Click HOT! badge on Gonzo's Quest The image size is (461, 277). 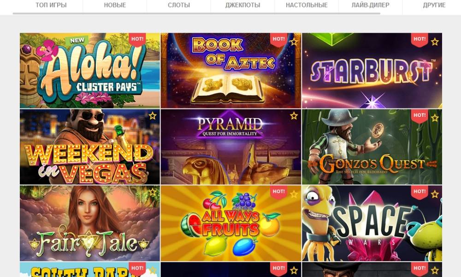coord(420,116)
